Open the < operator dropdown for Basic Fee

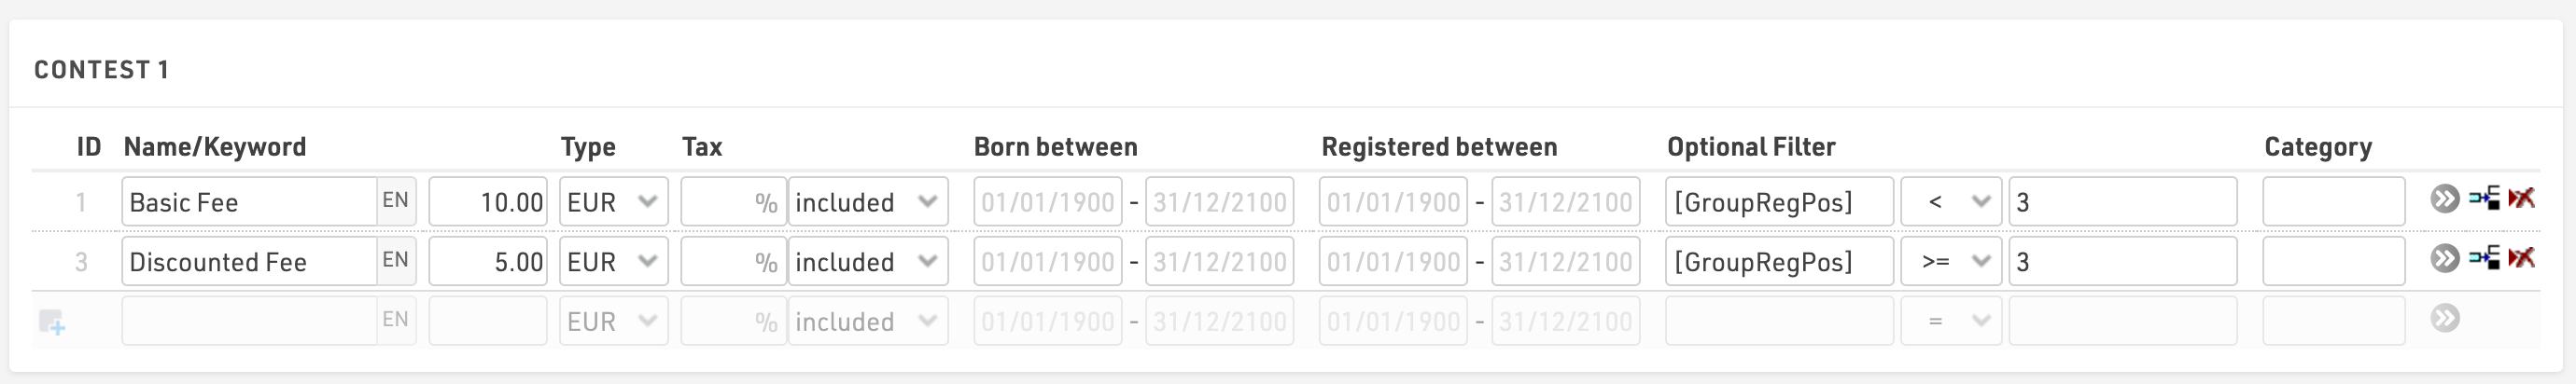[1950, 201]
